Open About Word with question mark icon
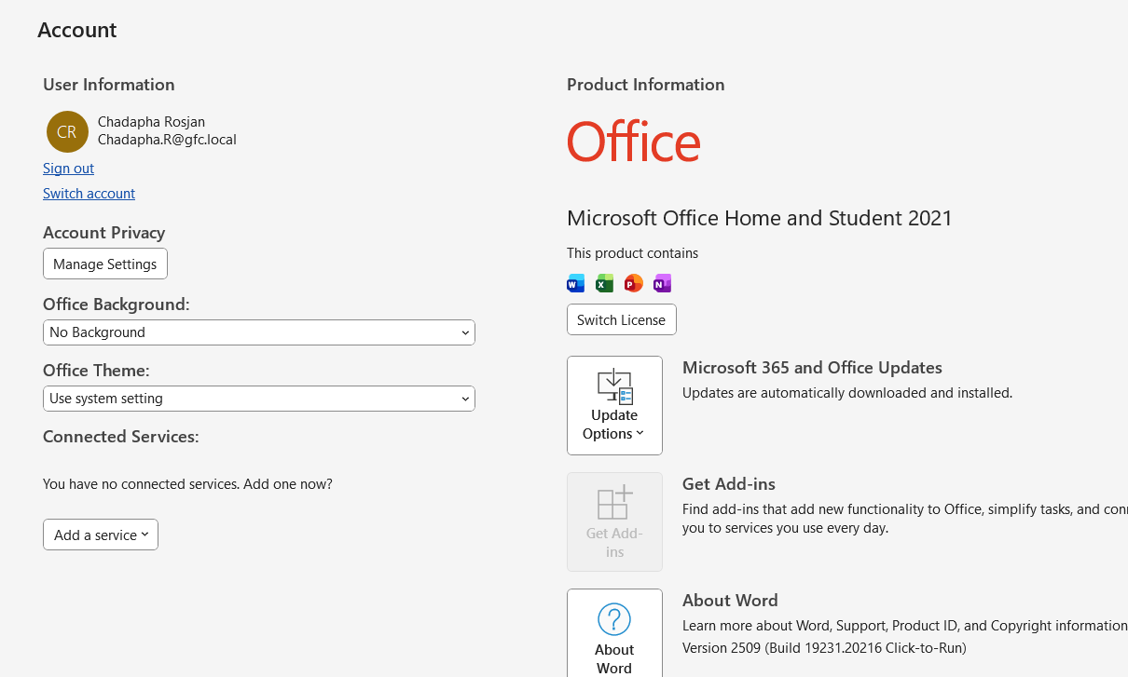Viewport: 1128px width, 677px height. (614, 635)
